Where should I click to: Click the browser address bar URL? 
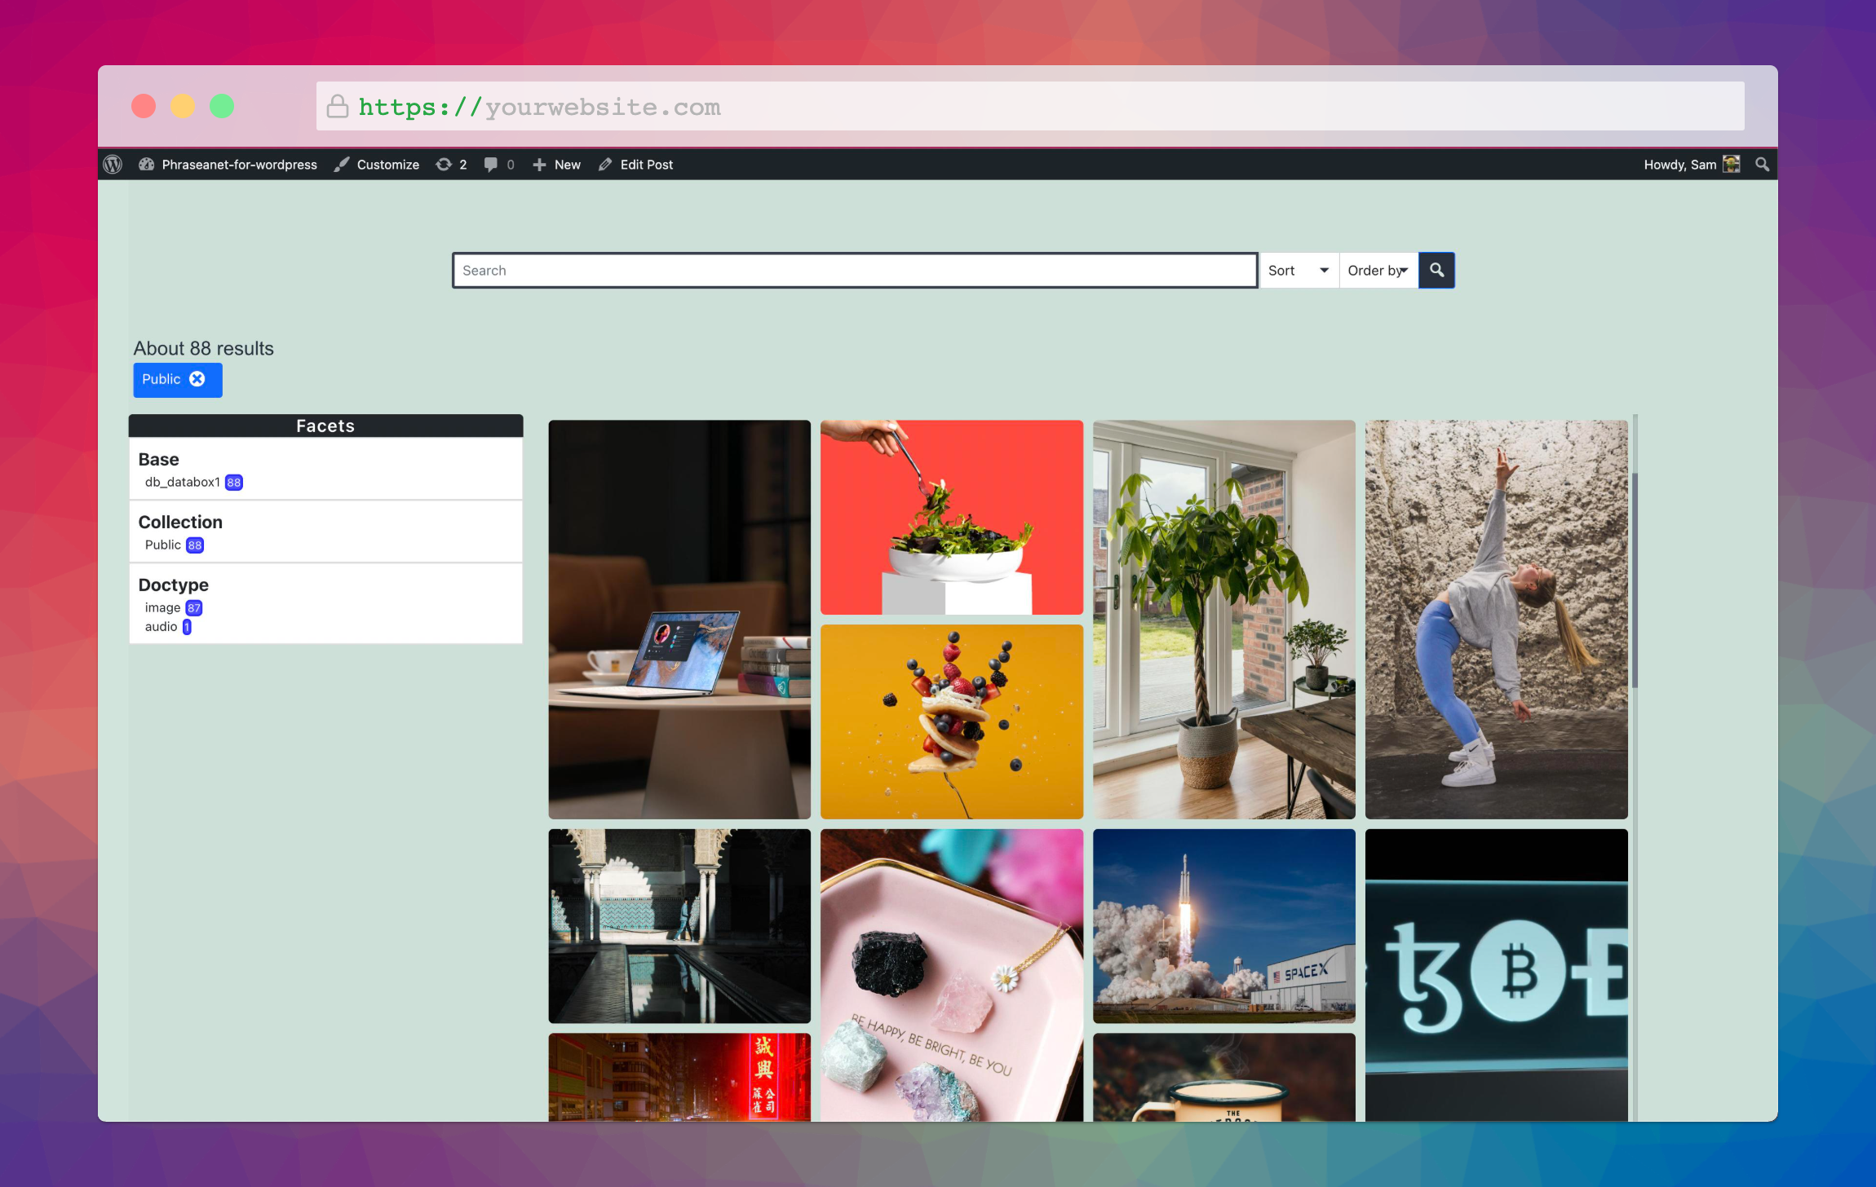point(539,107)
